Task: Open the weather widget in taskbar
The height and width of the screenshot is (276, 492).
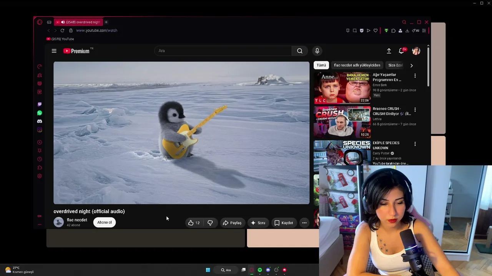Action: click(19, 270)
